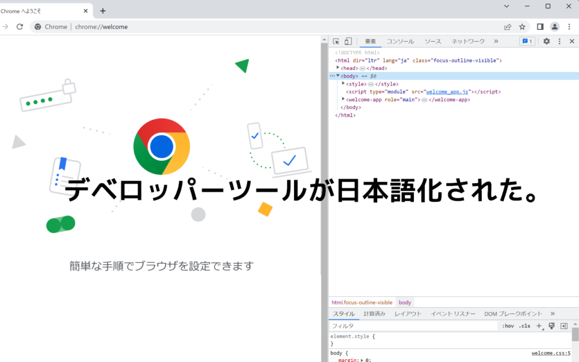Open DevTools settings gear
The image size is (579, 362).
pyautogui.click(x=546, y=41)
